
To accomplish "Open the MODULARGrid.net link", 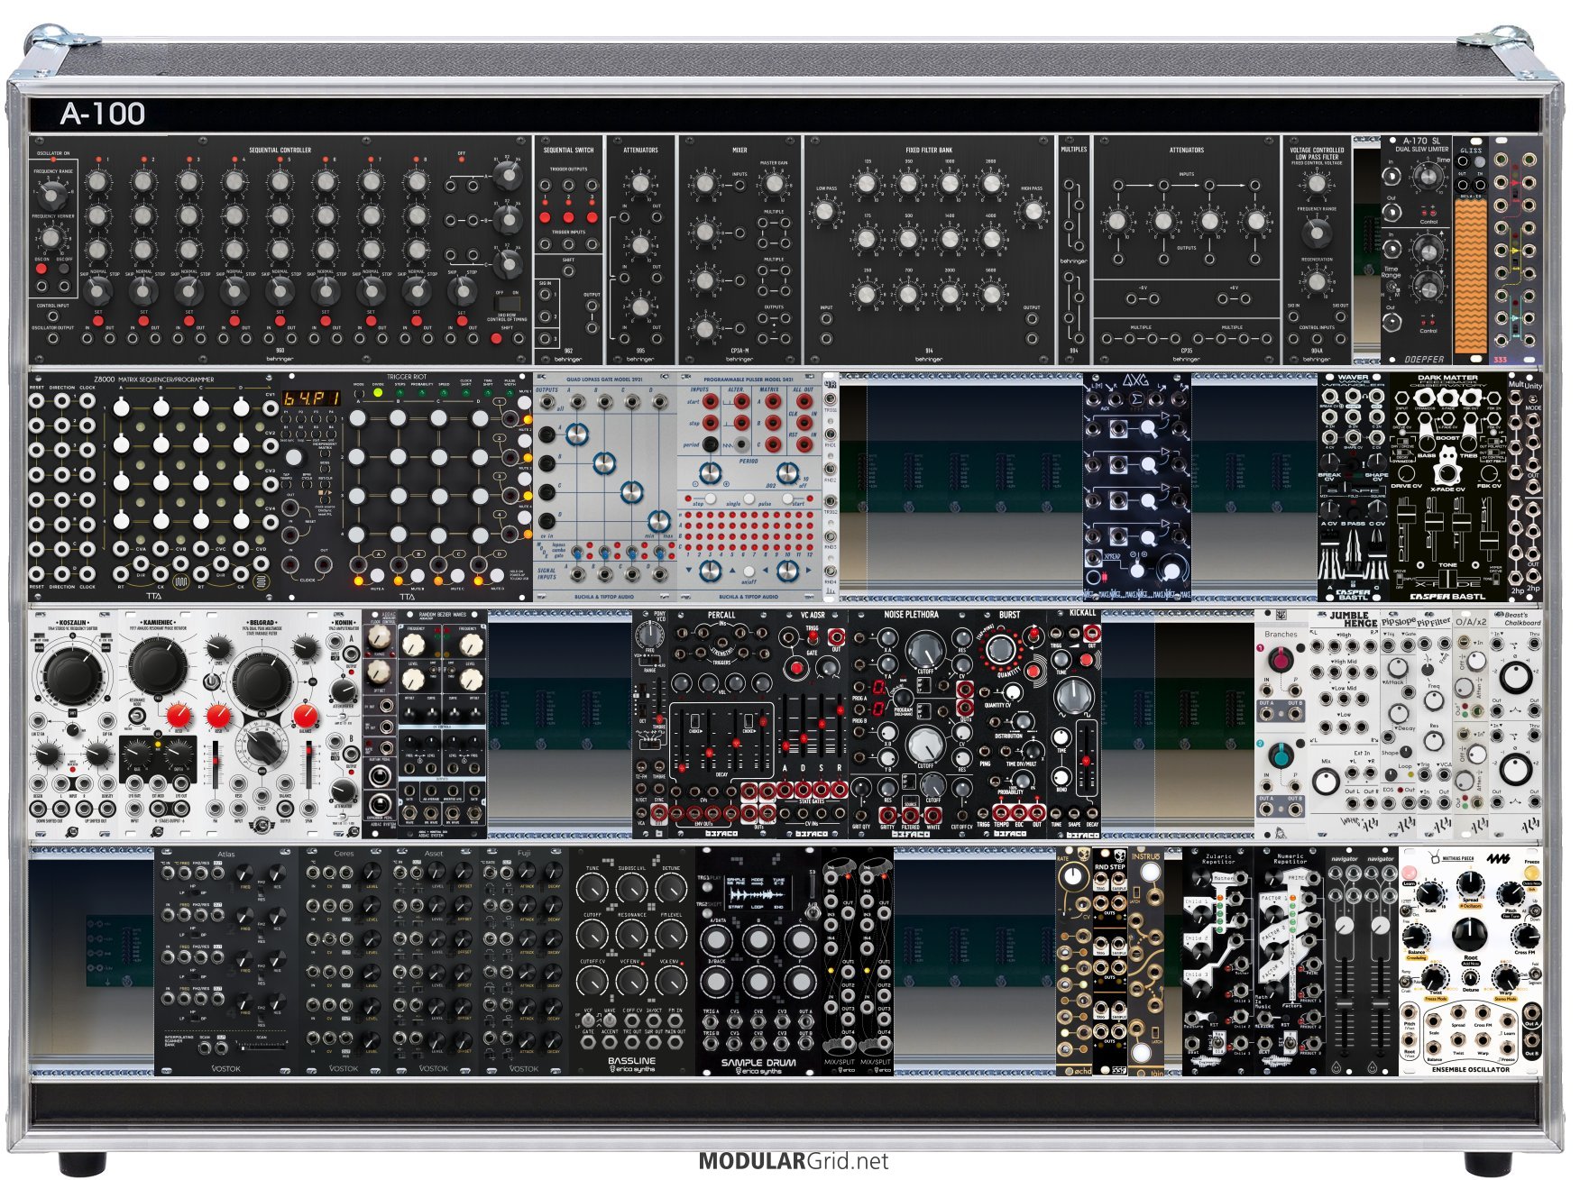I will 794,1161.
